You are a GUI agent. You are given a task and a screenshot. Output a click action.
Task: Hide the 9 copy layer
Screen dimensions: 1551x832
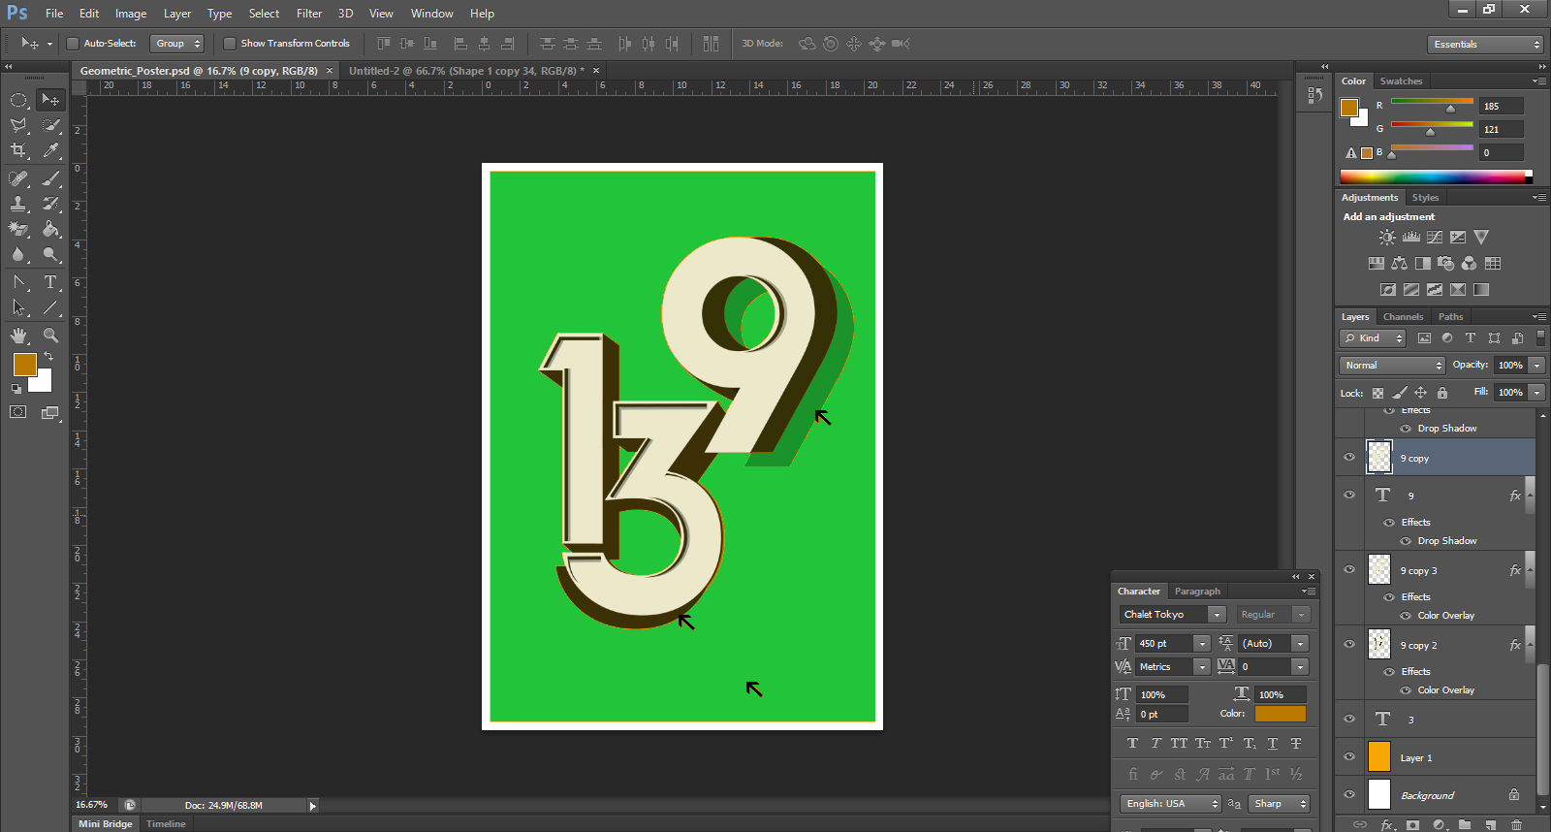[x=1349, y=458]
